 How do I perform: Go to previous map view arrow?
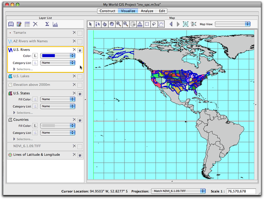(171, 24)
